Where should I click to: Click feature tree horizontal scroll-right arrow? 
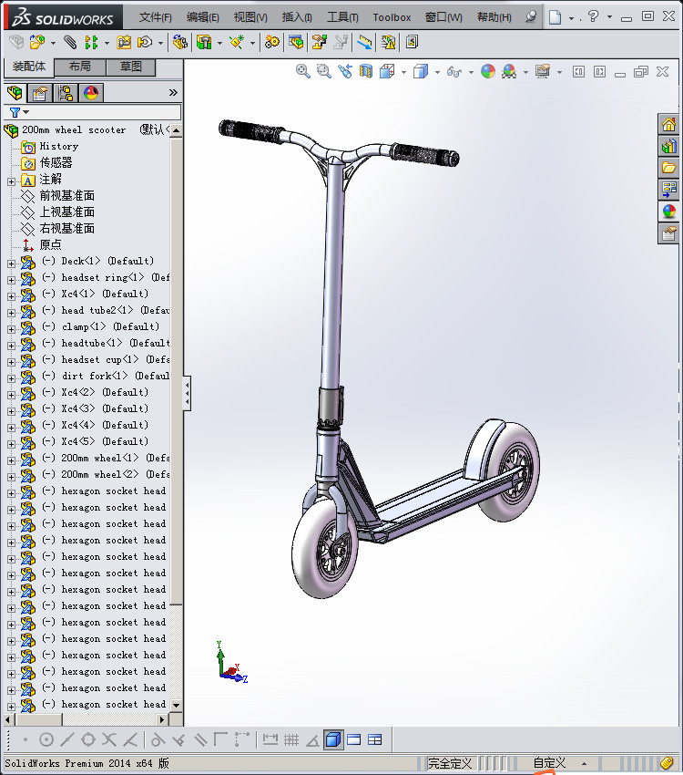point(162,719)
